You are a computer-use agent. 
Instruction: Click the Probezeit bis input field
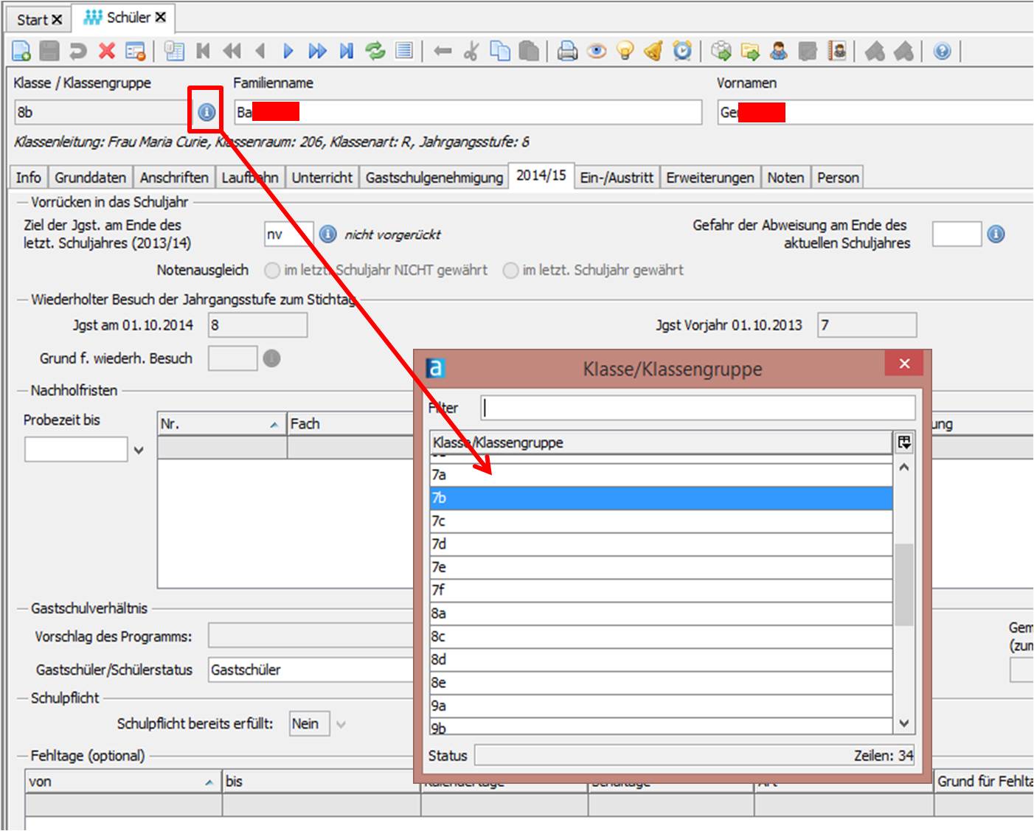76,450
